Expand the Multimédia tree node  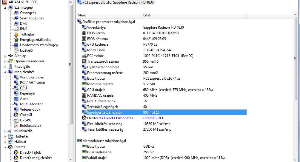point(5,131)
